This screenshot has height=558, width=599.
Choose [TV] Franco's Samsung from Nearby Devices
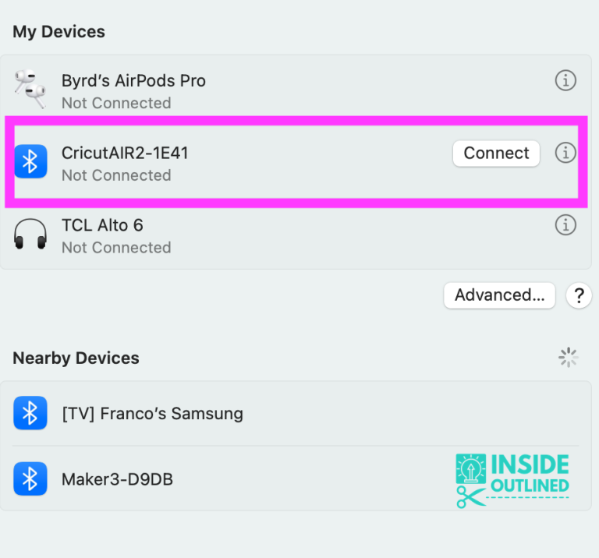[x=152, y=414]
